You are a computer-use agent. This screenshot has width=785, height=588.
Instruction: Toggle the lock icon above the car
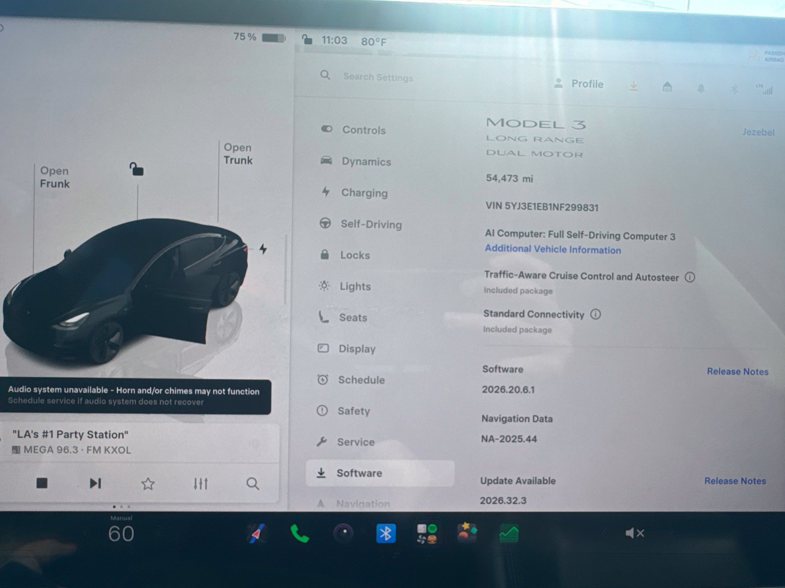(136, 169)
